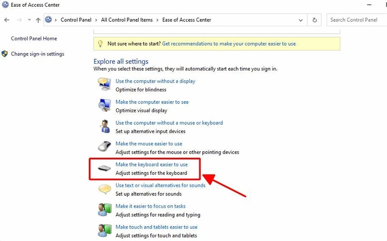Click the Explore all settings heading
The image size is (387, 241).
(x=121, y=61)
